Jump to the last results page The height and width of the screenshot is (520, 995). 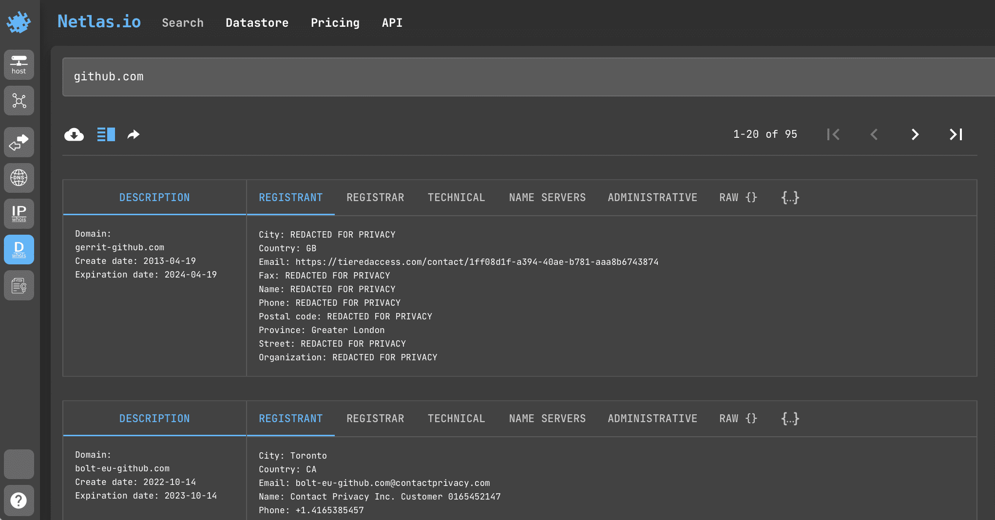pyautogui.click(x=956, y=134)
